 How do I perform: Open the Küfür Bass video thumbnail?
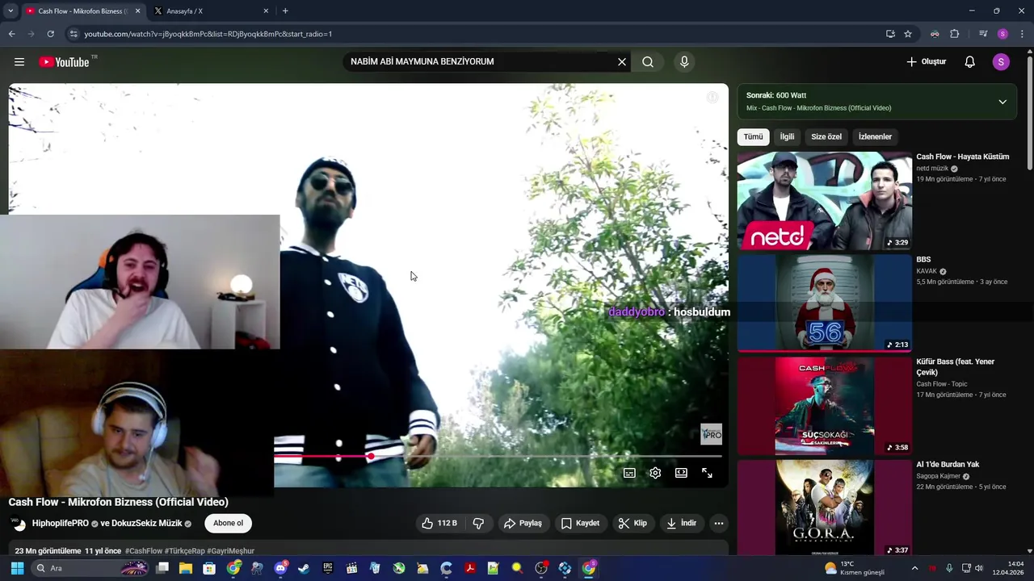tap(825, 406)
